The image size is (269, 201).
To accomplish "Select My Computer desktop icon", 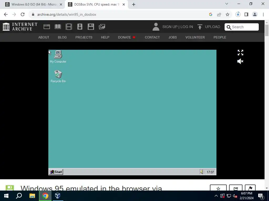I will (x=58, y=57).
